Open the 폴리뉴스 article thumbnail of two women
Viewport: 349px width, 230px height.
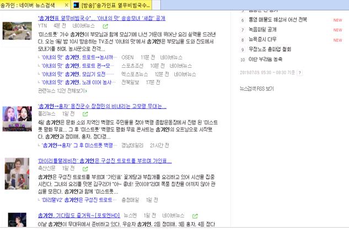point(17,117)
